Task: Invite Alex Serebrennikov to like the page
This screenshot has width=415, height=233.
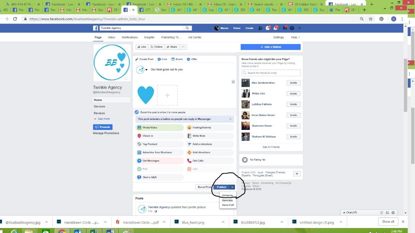Action: point(293,83)
